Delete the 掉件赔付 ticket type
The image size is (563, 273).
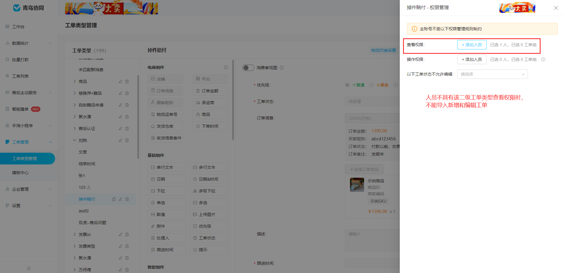(x=127, y=199)
